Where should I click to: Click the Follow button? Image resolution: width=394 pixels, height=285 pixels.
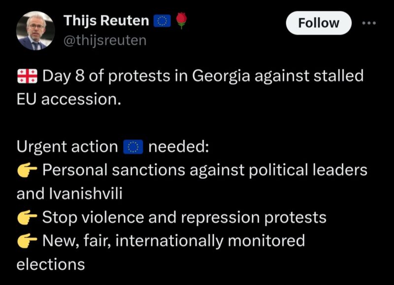[319, 23]
